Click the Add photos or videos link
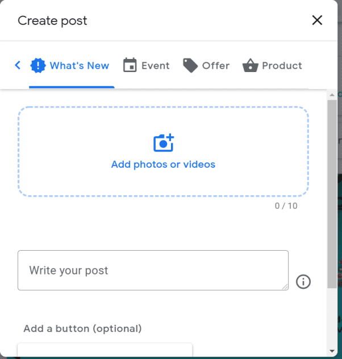 coord(163,164)
